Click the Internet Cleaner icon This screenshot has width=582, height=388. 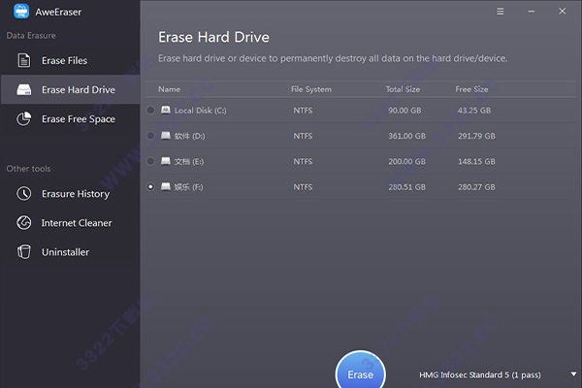(x=24, y=223)
